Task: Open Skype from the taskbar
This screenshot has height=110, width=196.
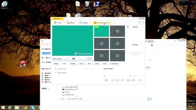Action: pos(33,108)
